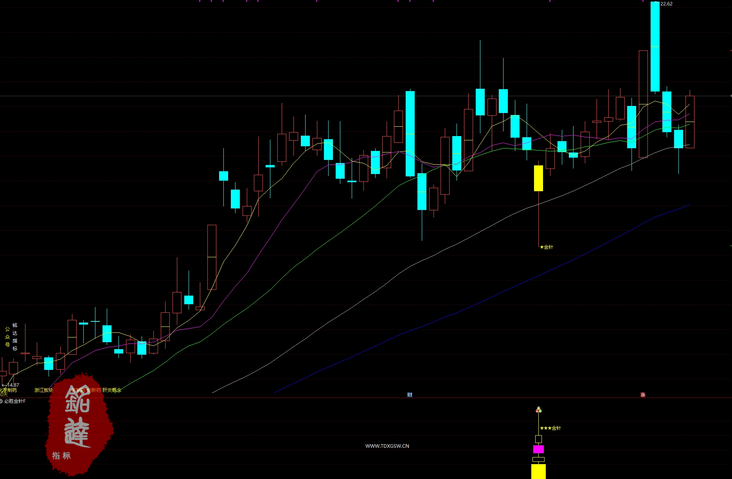Click the dark blue long-term moving average line
The width and height of the screenshot is (732, 479).
469,307
